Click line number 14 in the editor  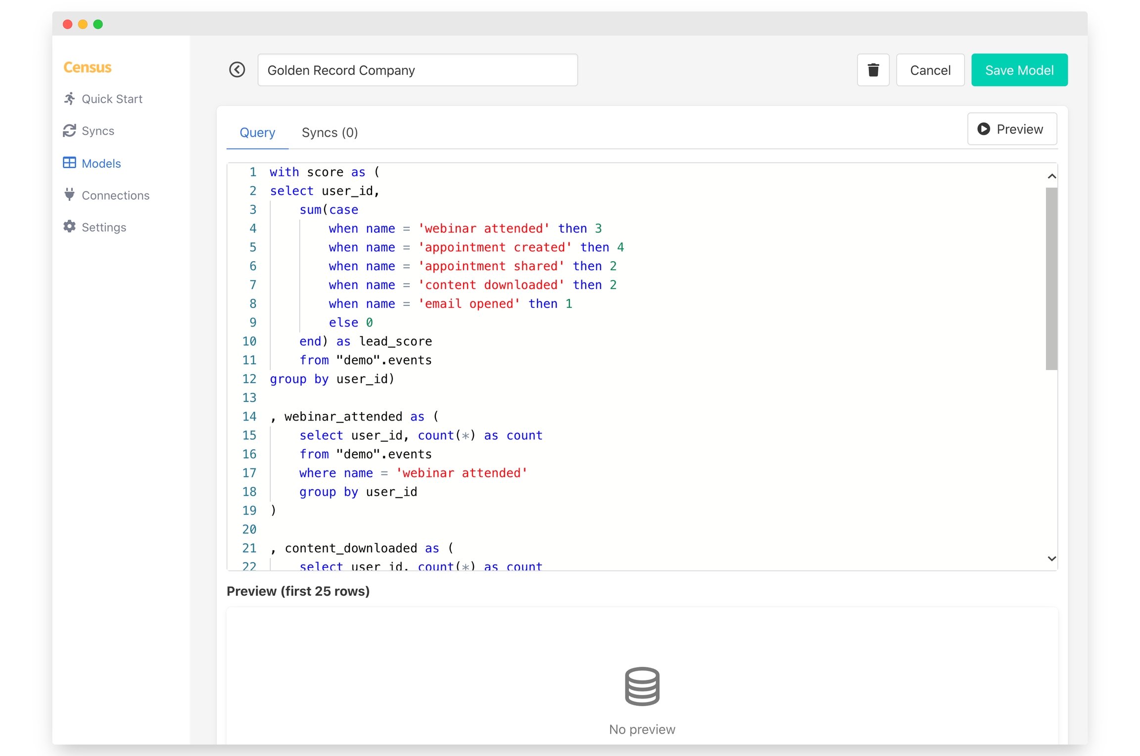(249, 416)
